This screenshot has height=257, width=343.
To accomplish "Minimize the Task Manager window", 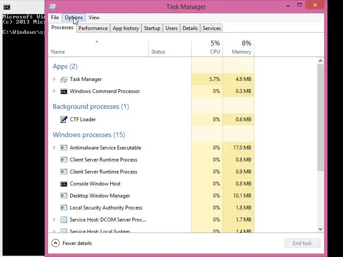I will tap(288, 5).
